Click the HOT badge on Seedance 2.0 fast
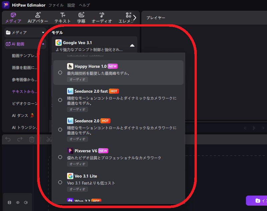The image size is (267, 211). (x=114, y=91)
